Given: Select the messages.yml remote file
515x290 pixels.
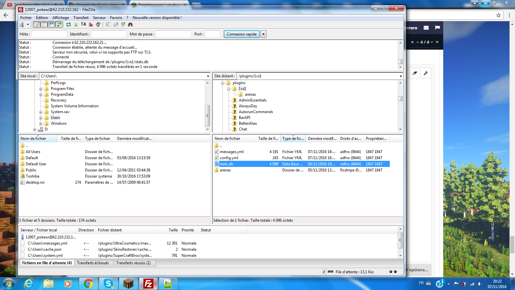Looking at the screenshot, I should (x=301, y=152).
